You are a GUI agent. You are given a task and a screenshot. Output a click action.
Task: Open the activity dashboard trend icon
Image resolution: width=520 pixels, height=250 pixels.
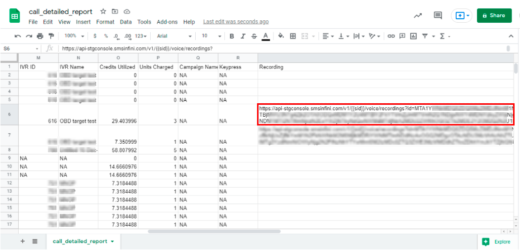coord(418,15)
